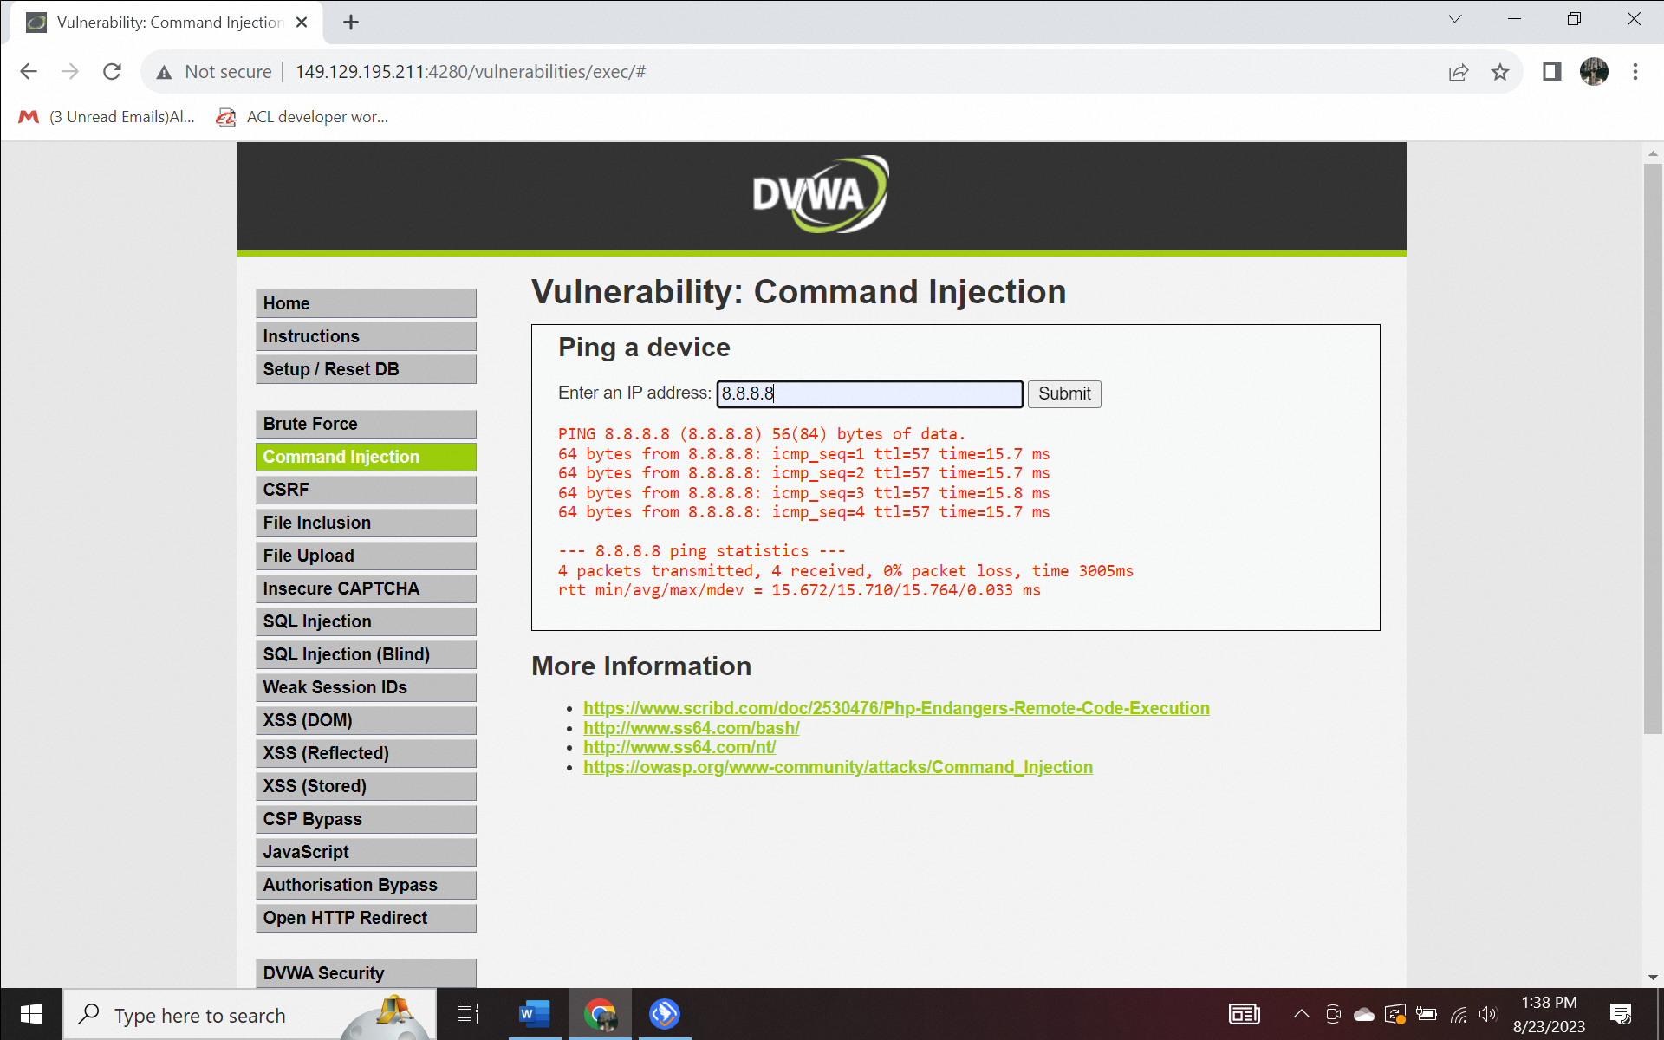Open the Wi-Fi network tray icon

pyautogui.click(x=1459, y=1014)
